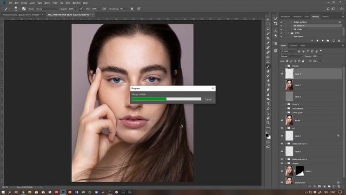Open brush settings panel toggle in options bar
This screenshot has height=195, width=346.
(24, 9)
